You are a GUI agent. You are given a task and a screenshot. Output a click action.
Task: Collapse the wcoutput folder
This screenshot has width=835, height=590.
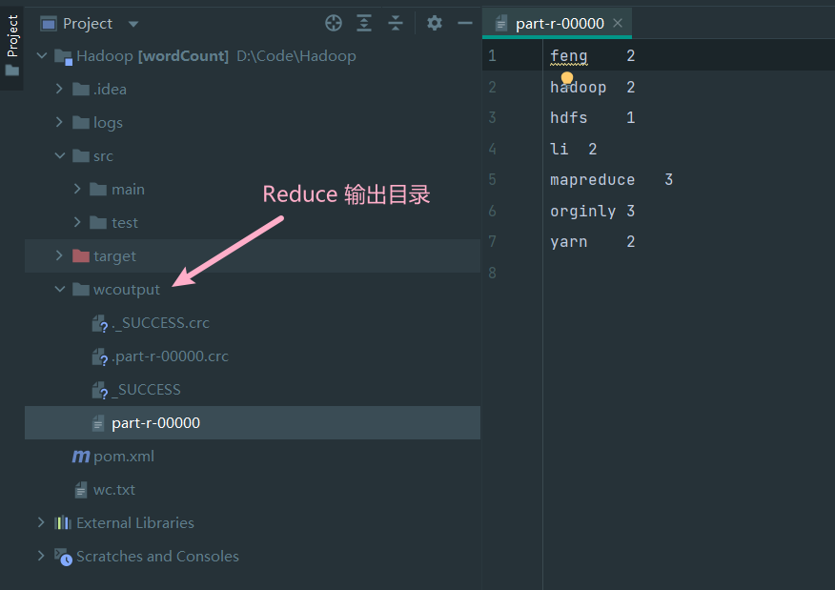click(59, 290)
